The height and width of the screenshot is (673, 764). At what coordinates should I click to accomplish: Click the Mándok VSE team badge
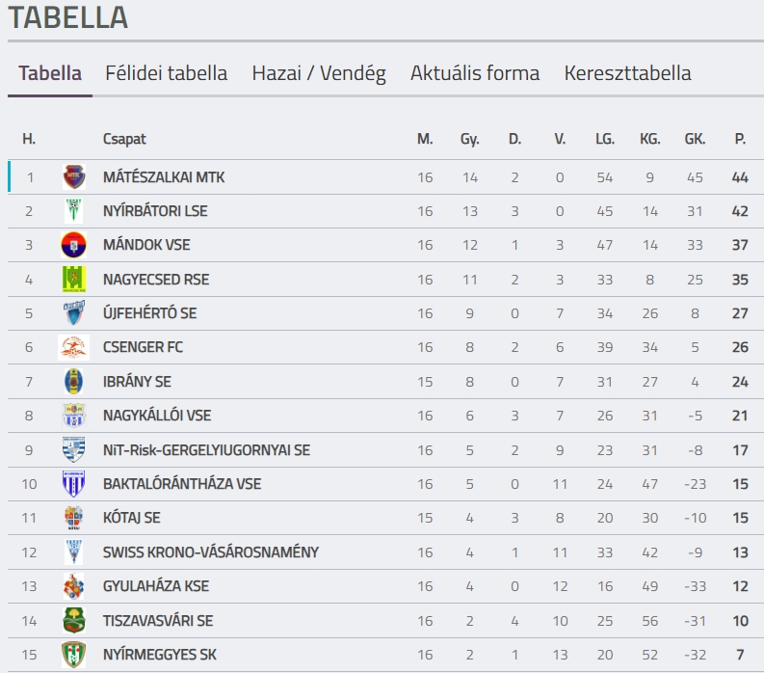point(74,245)
